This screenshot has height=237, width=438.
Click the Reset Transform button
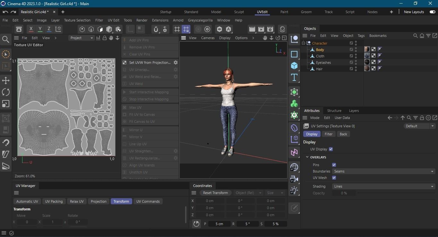215,193
